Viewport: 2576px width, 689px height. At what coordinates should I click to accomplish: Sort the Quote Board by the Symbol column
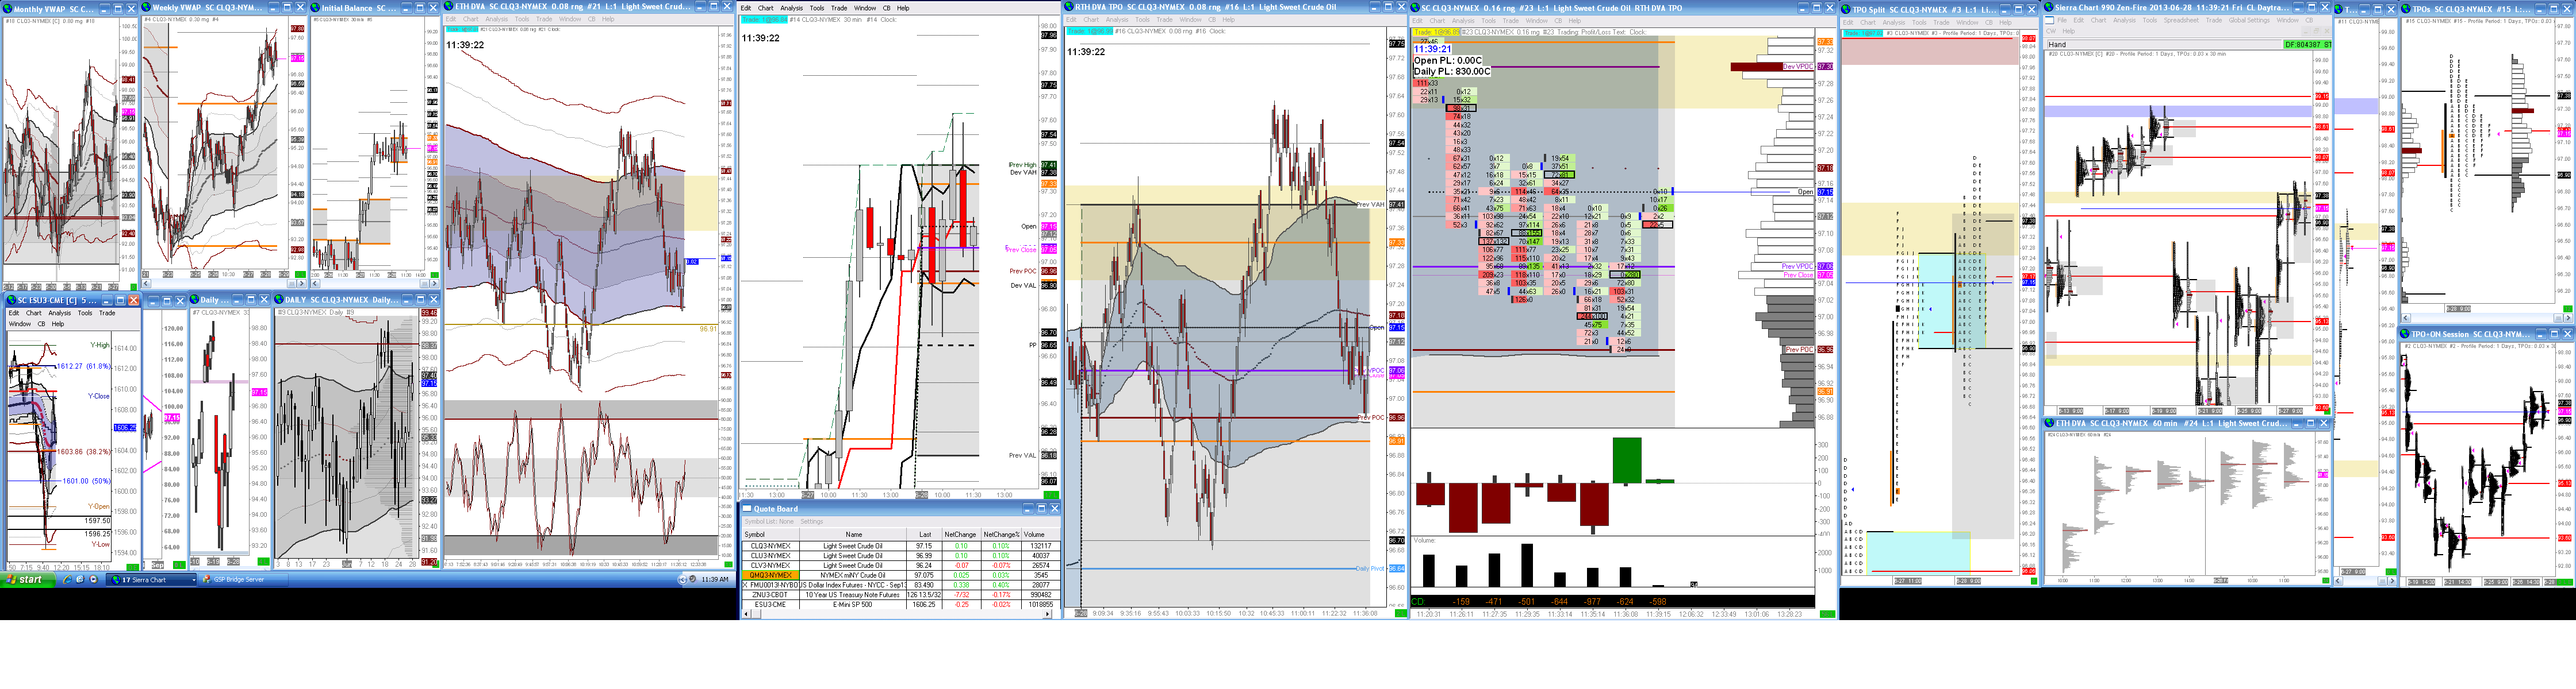(x=770, y=534)
